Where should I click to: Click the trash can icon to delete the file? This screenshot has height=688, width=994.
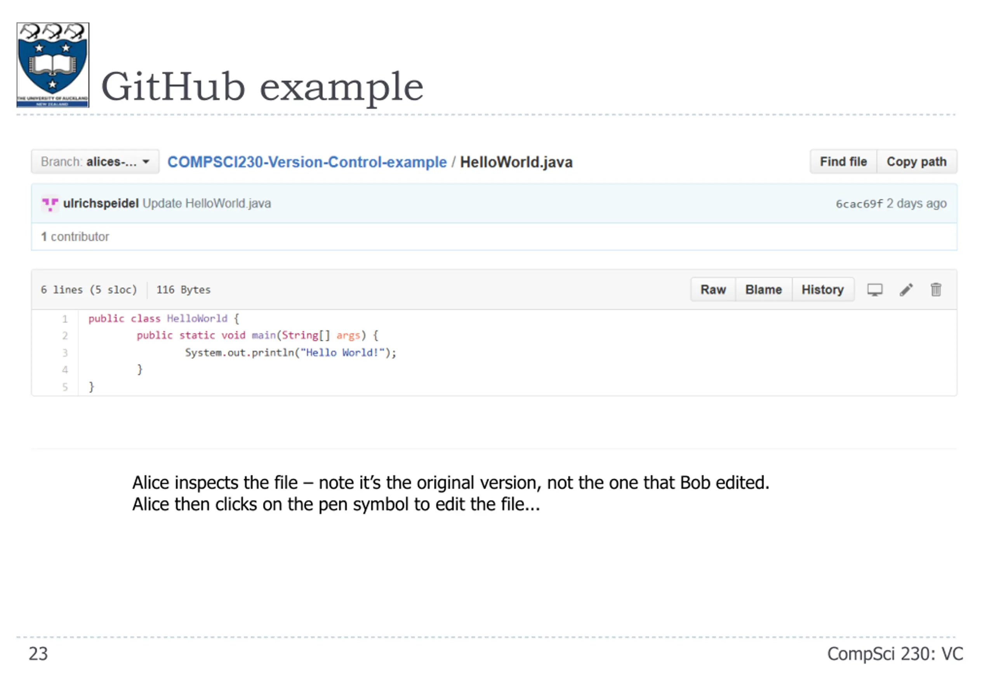coord(935,289)
